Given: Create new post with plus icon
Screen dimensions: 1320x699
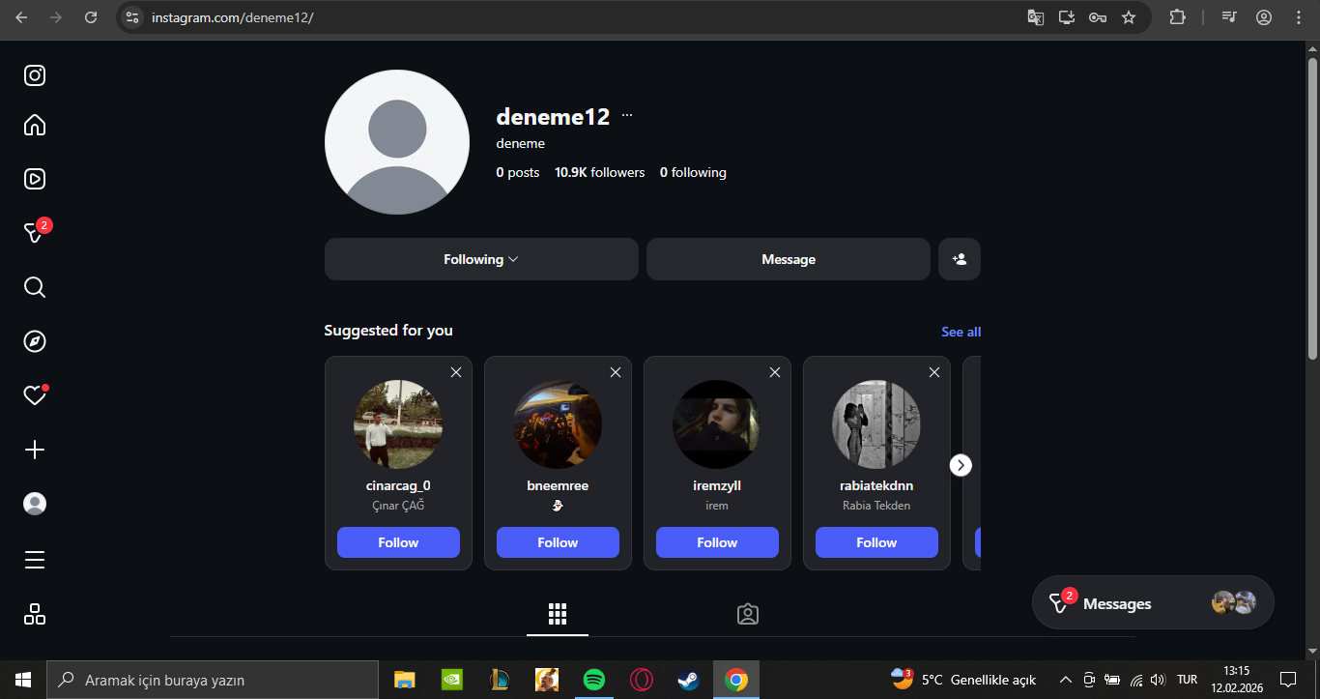Looking at the screenshot, I should (x=35, y=450).
